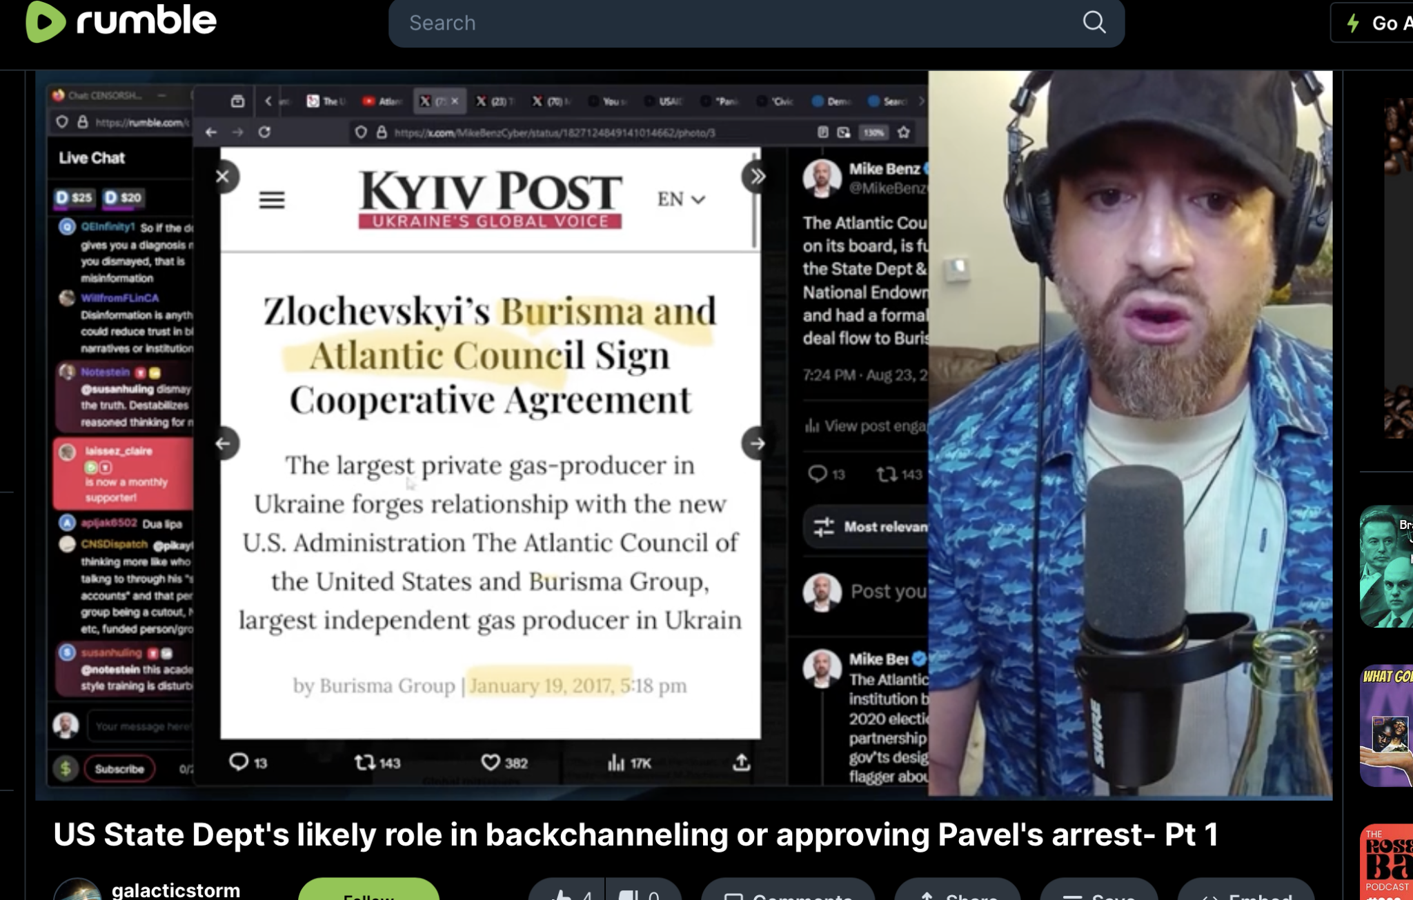Open the video title about Pavel's arrest
This screenshot has width=1413, height=900.
pyautogui.click(x=635, y=834)
